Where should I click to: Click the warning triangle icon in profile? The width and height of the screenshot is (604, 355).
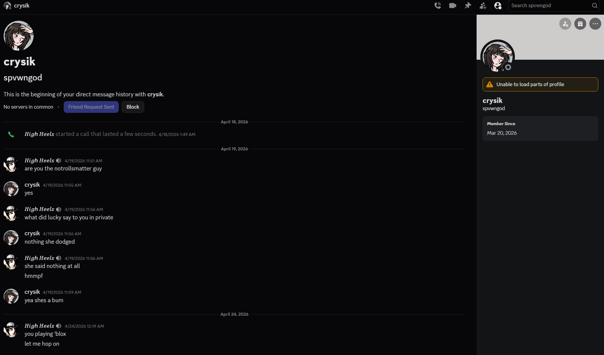tap(490, 84)
